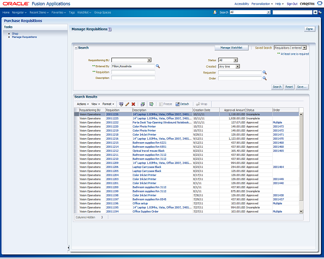Screen dimensions: 324x259
Task: Click the Office setup description link
Action: (x=140, y=203)
